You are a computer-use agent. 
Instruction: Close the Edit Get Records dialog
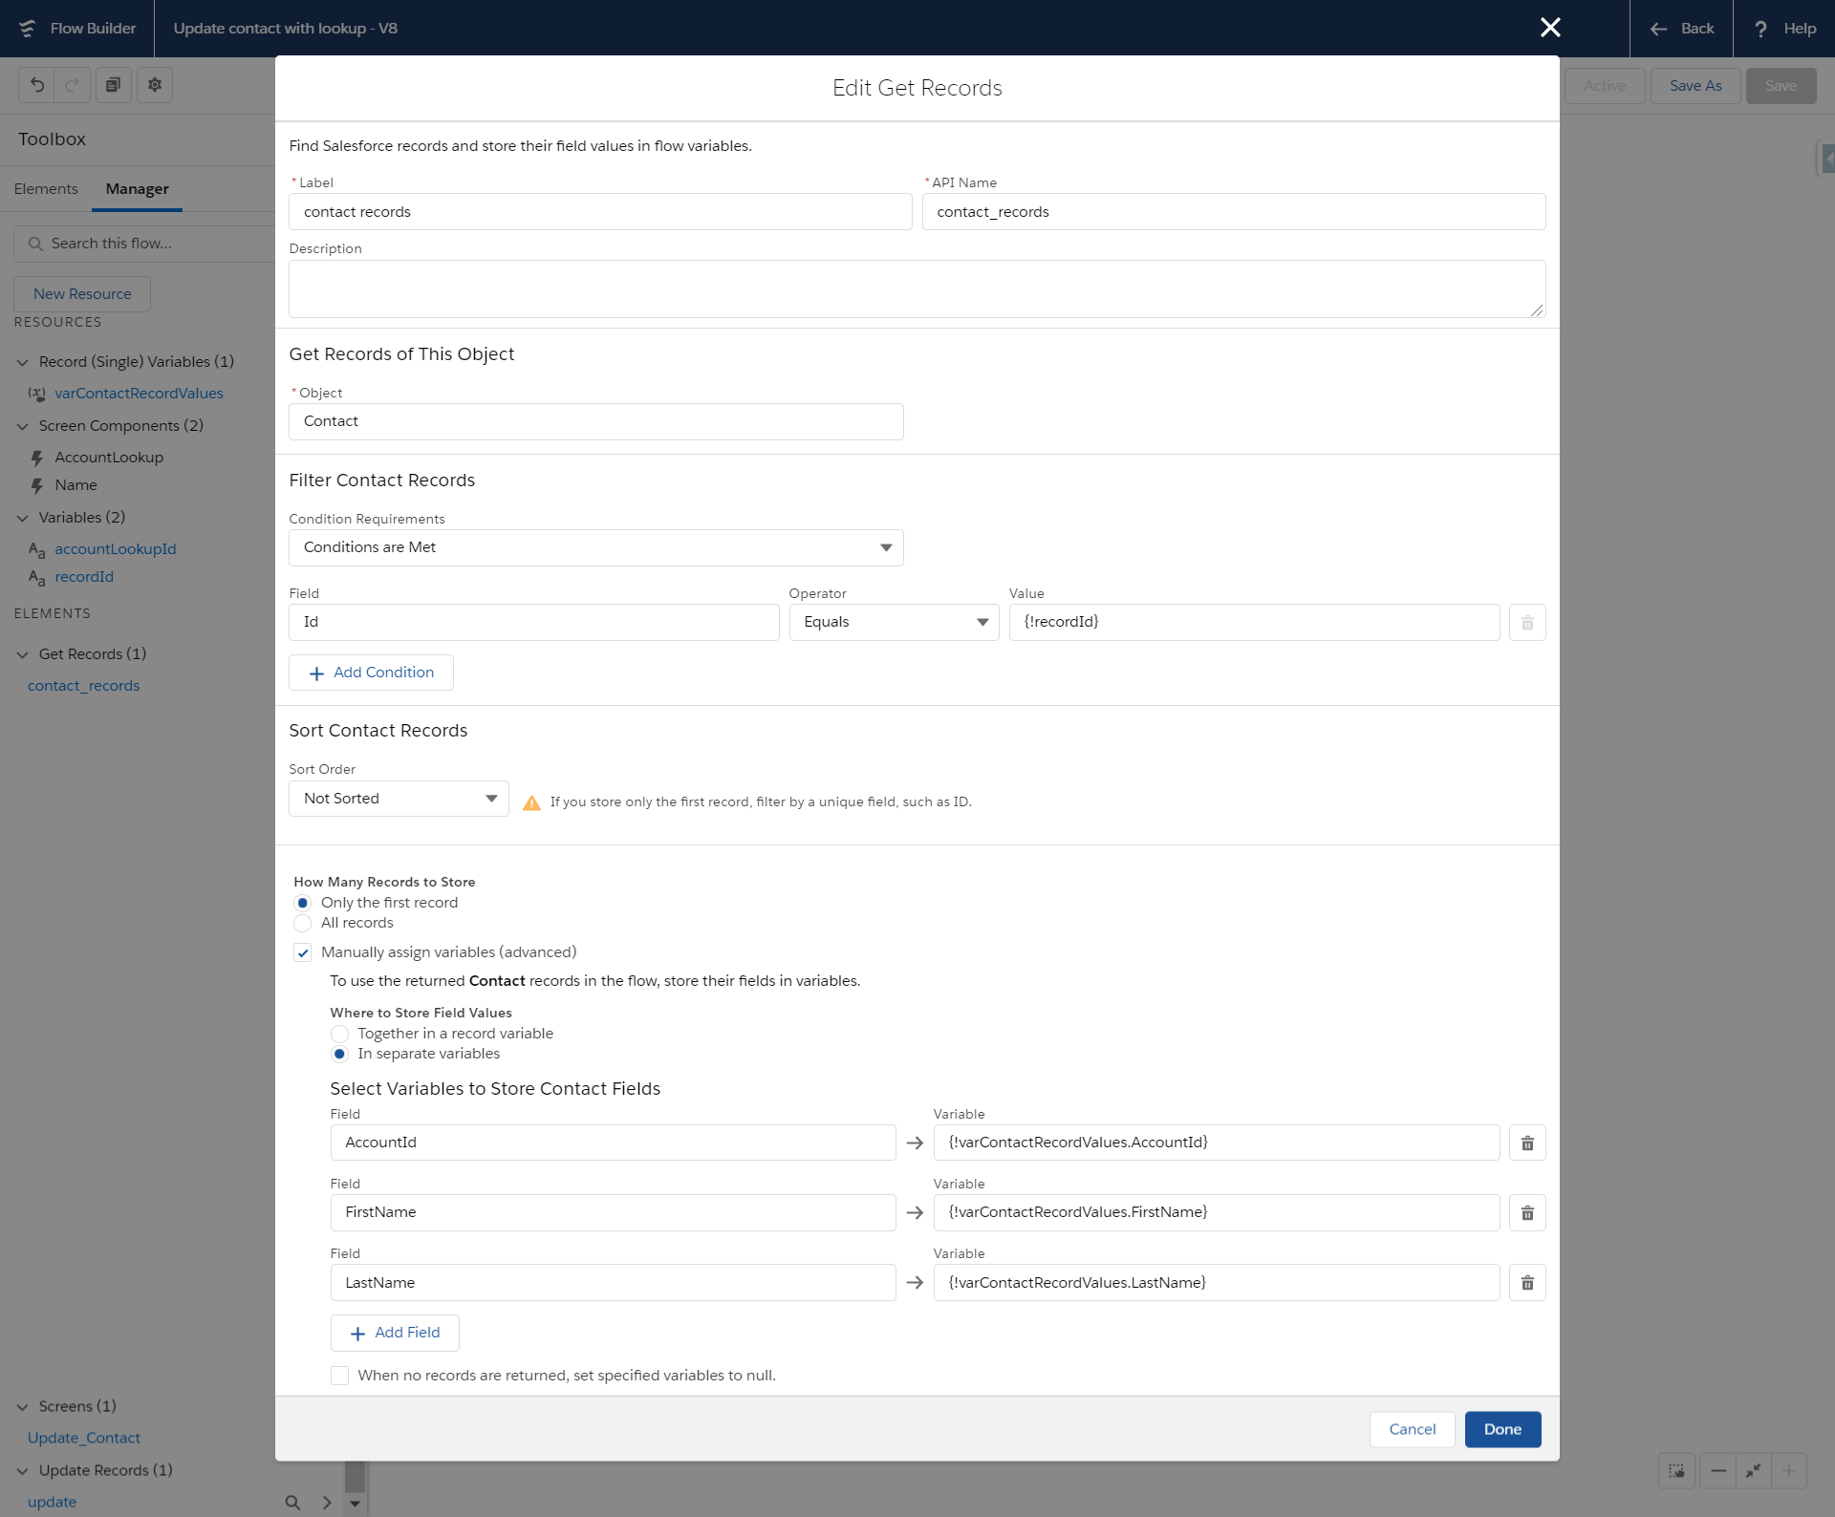click(1550, 28)
